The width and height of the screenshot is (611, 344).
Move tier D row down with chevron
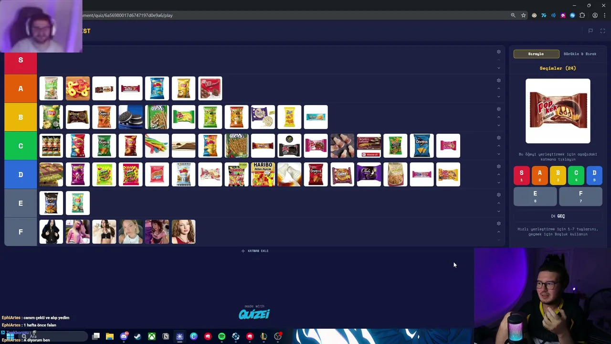[x=499, y=183]
